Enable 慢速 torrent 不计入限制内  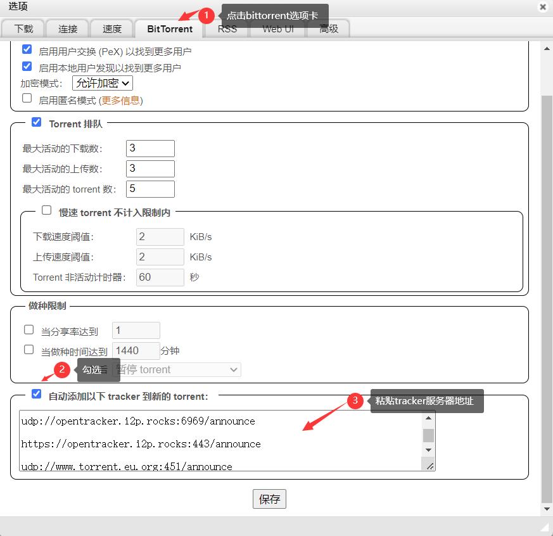46,210
